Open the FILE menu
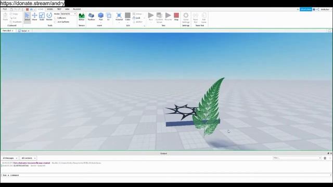Viewport: 333px width, 187px height. [5, 9]
